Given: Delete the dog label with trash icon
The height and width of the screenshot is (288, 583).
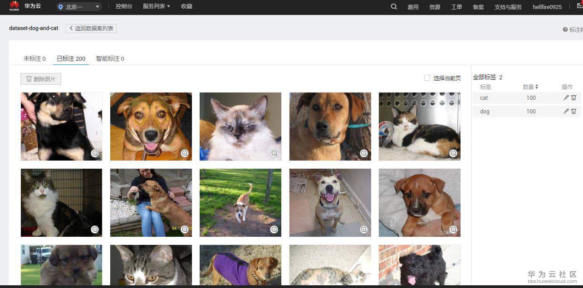Looking at the screenshot, I should pyautogui.click(x=573, y=111).
